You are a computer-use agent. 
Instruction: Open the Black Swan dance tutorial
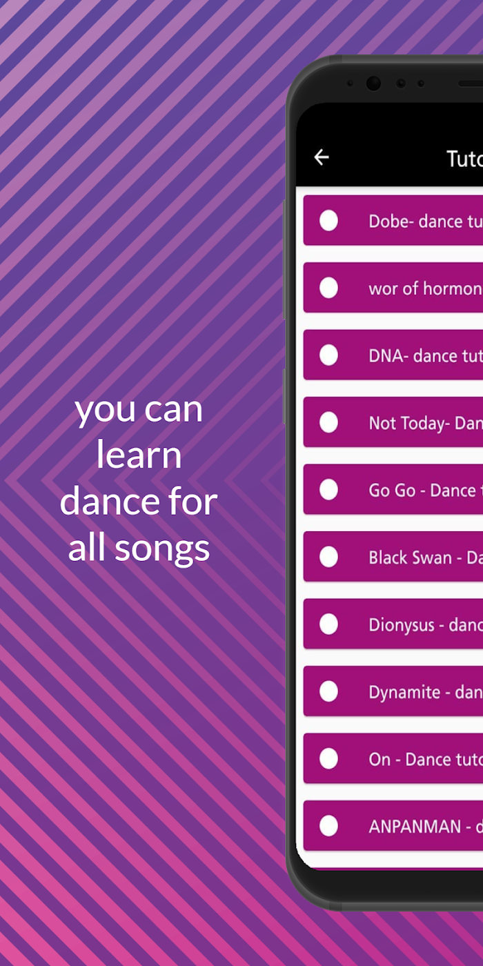[393, 557]
